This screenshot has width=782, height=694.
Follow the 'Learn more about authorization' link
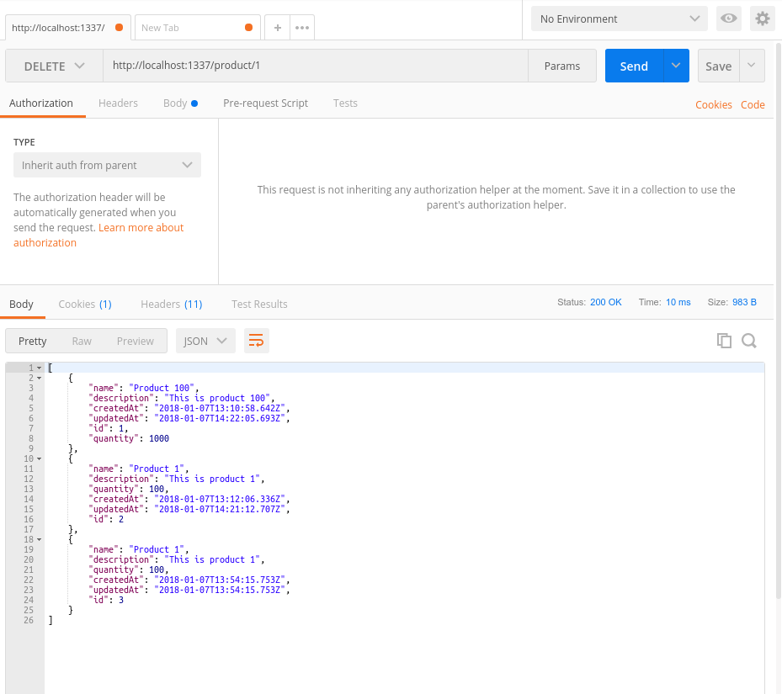tap(141, 228)
